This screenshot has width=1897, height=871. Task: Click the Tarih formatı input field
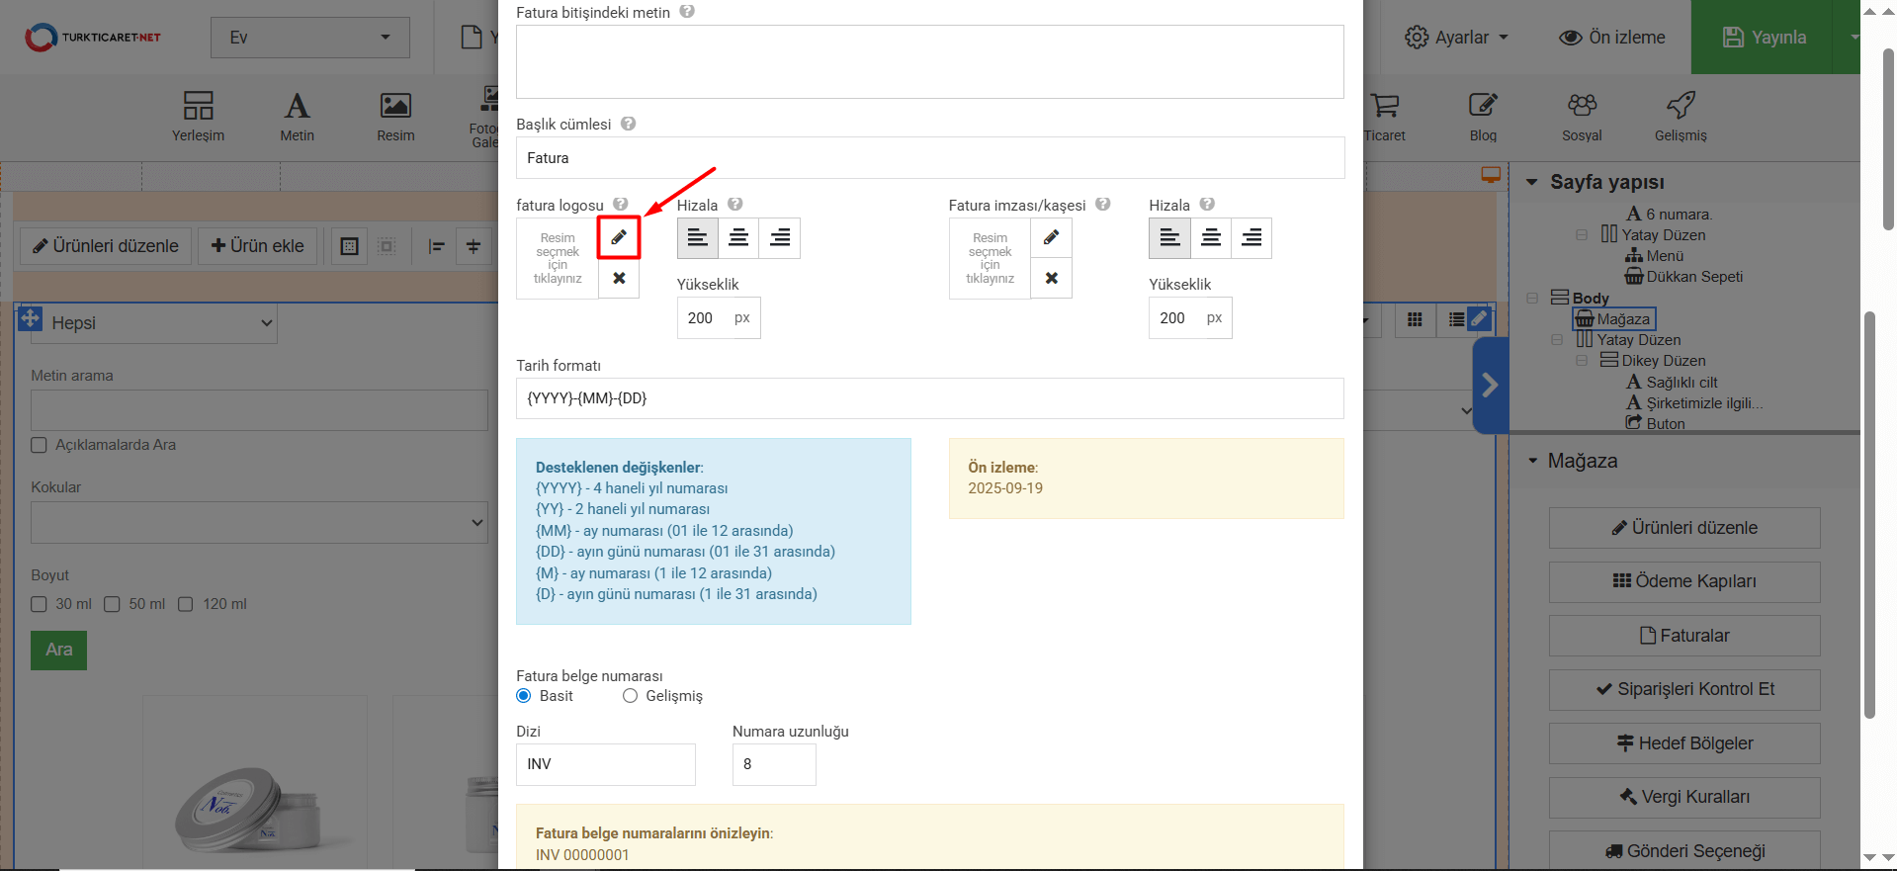929,398
